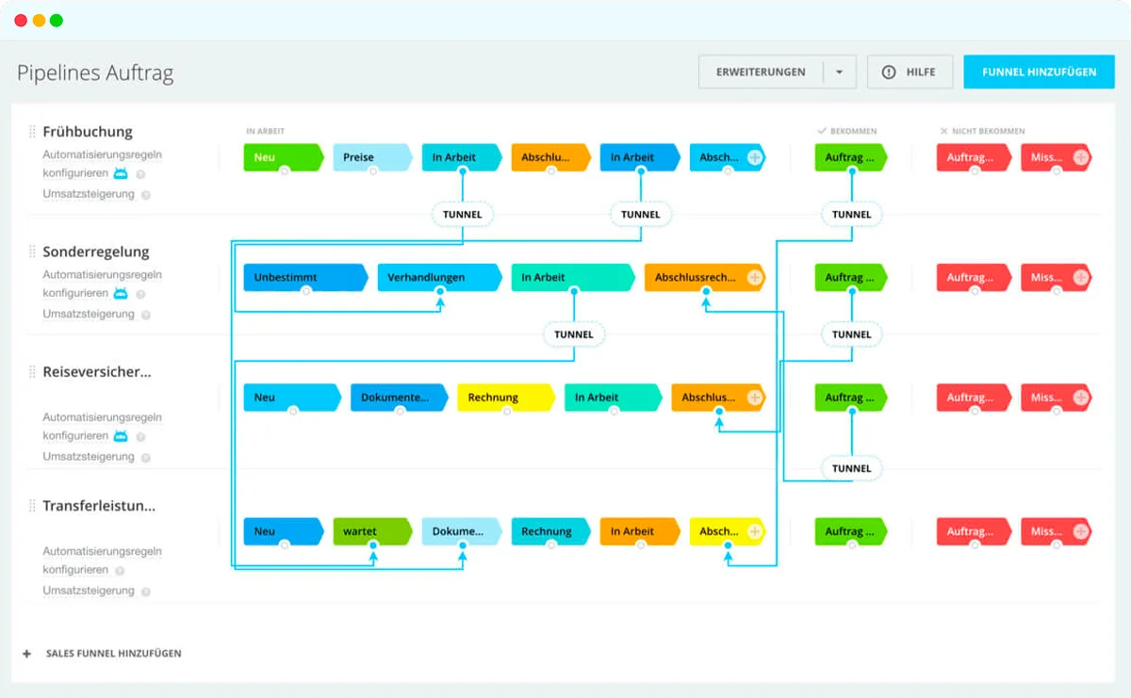1131x698 pixels.
Task: Click the NICHT BEKOMMEN column header
Action: (982, 131)
